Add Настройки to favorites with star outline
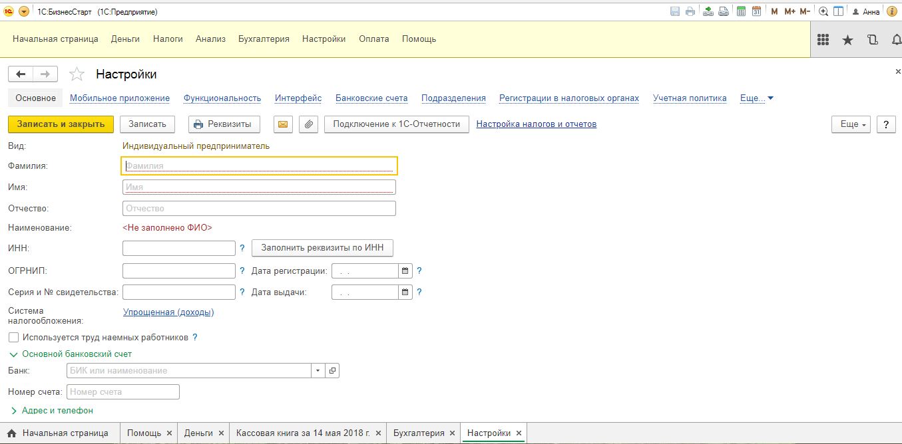902x444 pixels. point(77,74)
